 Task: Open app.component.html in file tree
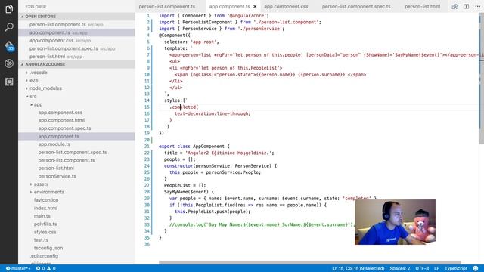(61, 120)
